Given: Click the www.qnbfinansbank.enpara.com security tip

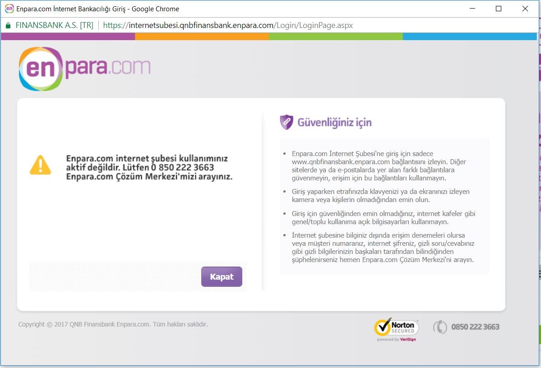Looking at the screenshot, I should point(379,166).
